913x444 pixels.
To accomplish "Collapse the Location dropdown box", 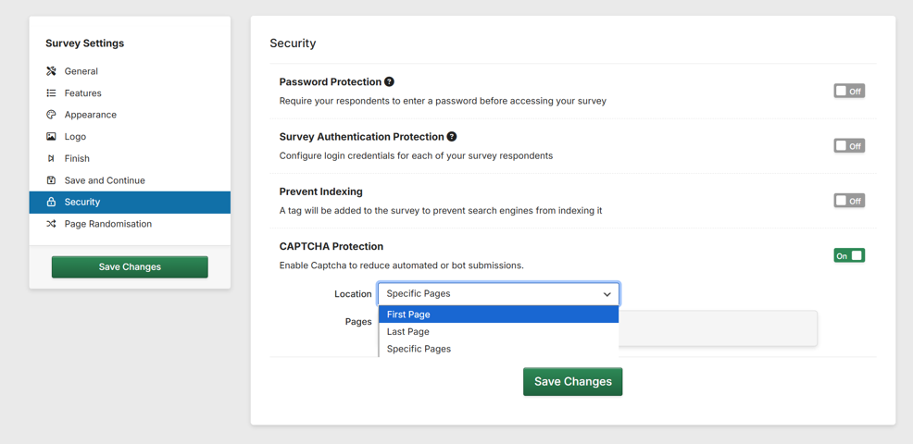I will [498, 294].
